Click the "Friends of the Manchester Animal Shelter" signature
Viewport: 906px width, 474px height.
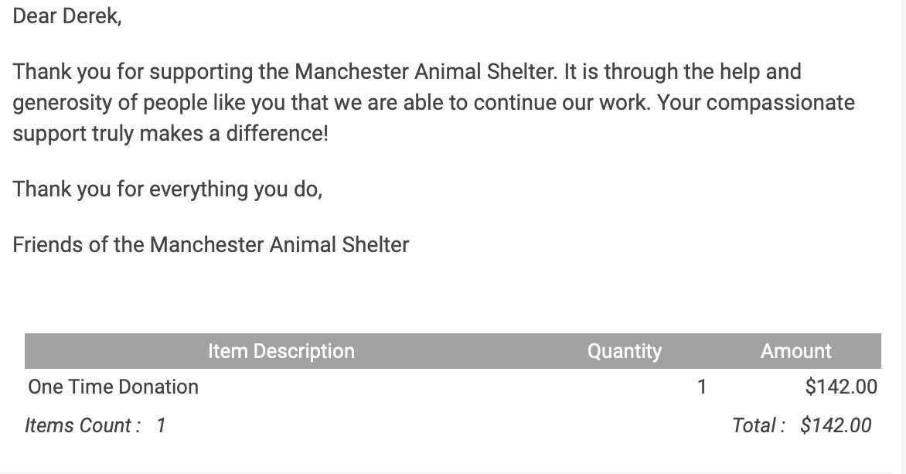coord(211,244)
